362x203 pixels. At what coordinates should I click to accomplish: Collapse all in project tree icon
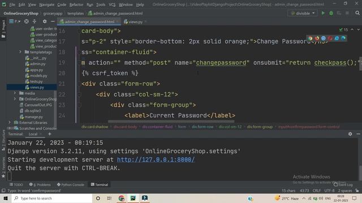point(35,21)
